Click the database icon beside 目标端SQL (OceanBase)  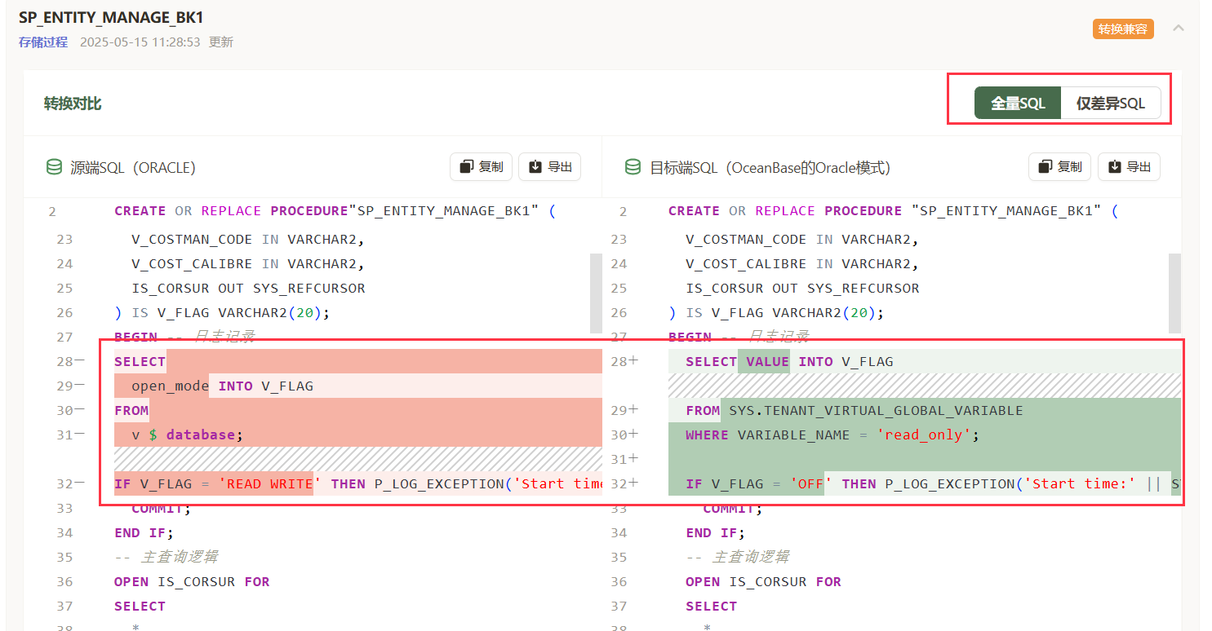point(633,167)
